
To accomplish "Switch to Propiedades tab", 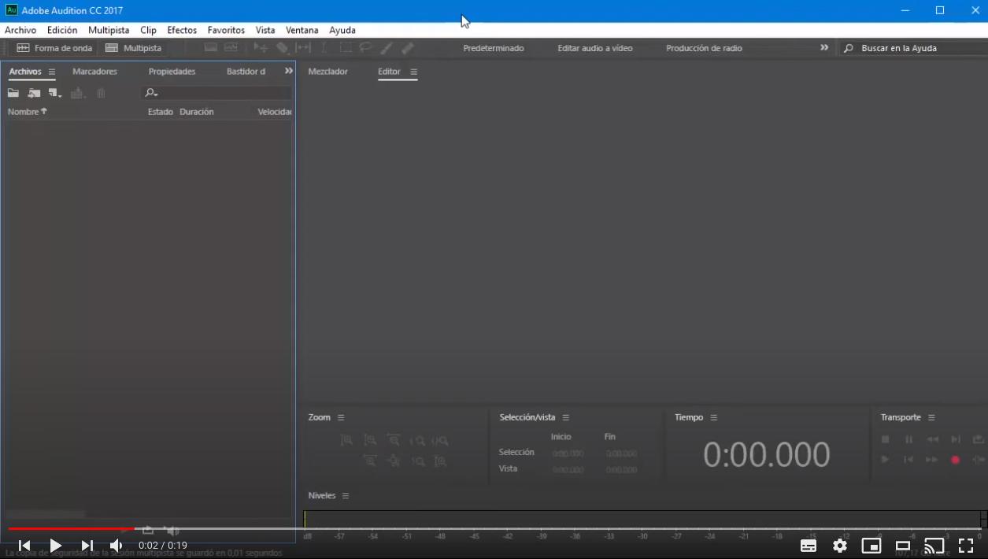I will pos(172,72).
